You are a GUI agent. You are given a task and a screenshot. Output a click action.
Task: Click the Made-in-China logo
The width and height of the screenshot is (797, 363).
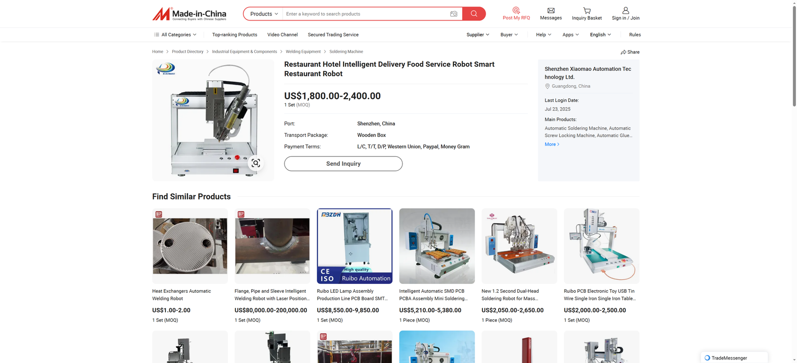(189, 14)
